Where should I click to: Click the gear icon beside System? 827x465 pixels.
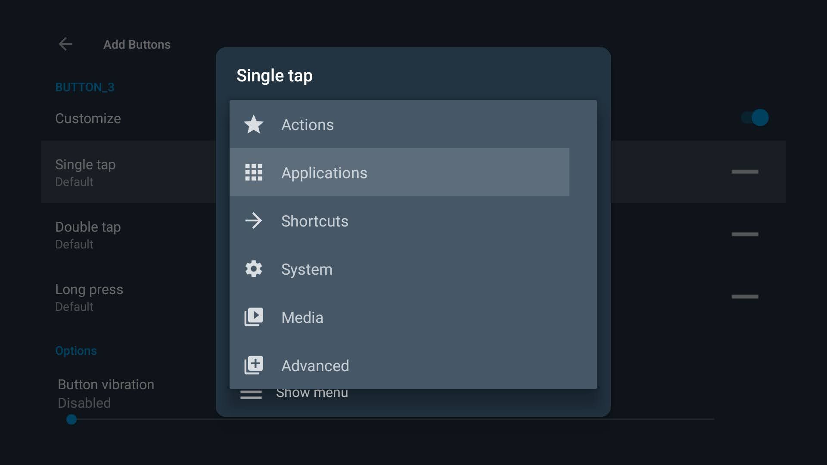pyautogui.click(x=254, y=269)
